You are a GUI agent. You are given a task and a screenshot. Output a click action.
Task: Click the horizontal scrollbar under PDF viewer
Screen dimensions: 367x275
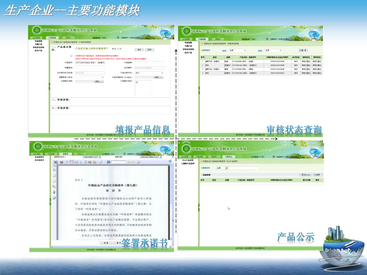pos(111,246)
